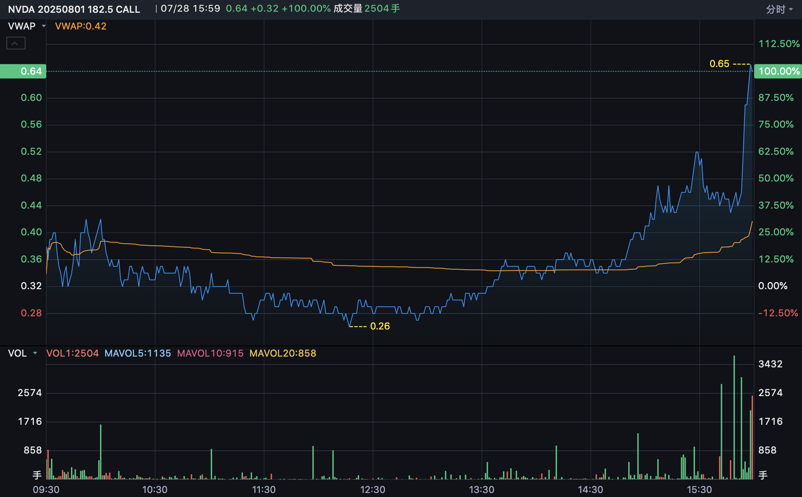Viewport: 802px width, 497px height.
Task: Click the 3432 volume axis label
Action: 770,364
